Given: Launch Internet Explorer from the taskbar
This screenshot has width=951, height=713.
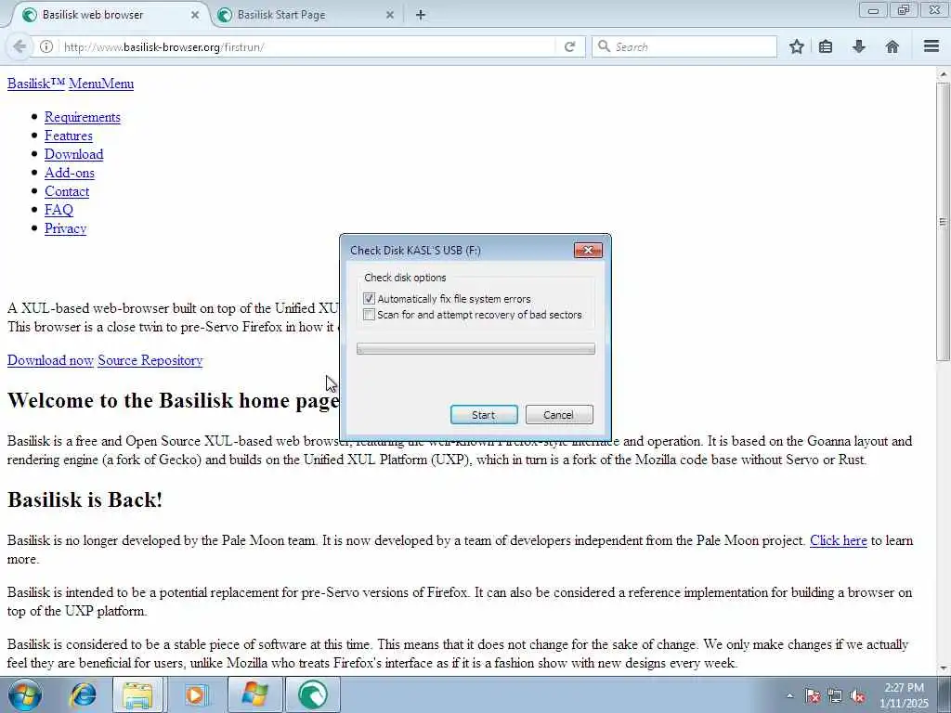Looking at the screenshot, I should tap(83, 694).
